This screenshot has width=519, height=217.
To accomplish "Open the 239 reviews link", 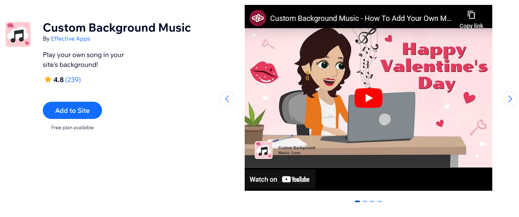I will (73, 80).
